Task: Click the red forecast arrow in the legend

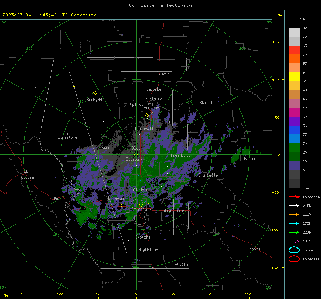Action: (294, 197)
